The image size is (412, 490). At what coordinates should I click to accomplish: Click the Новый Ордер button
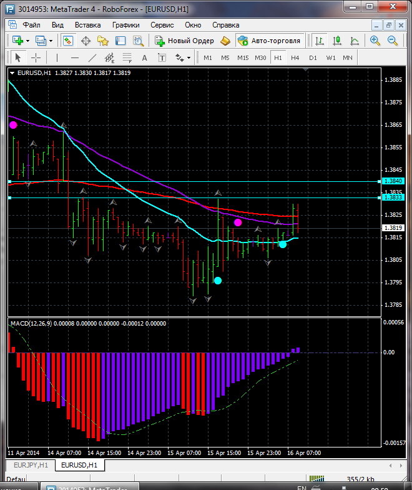pyautogui.click(x=185, y=41)
